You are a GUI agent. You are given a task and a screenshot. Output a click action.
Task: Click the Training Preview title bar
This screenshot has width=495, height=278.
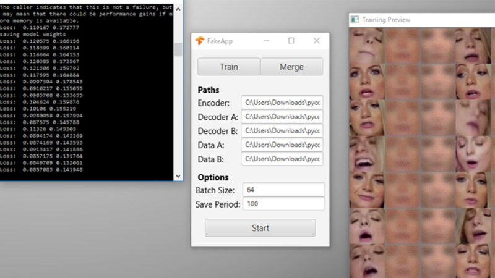pos(421,20)
